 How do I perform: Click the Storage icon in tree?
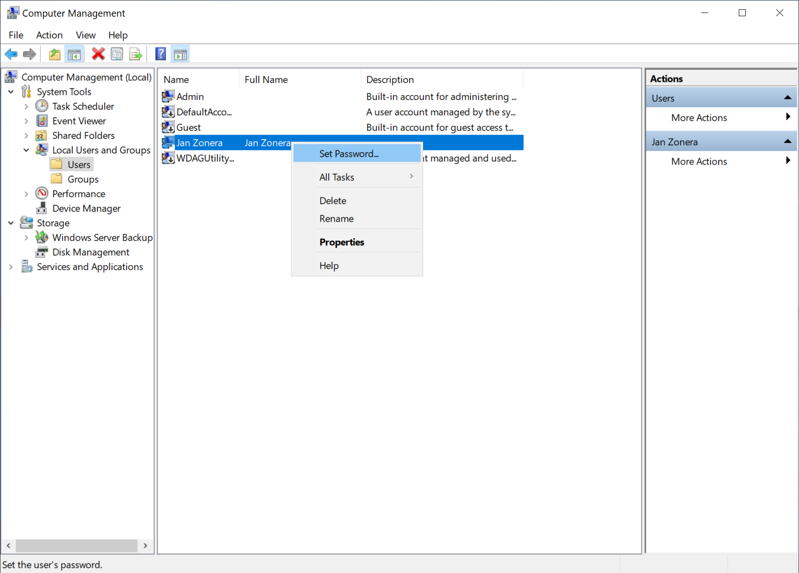(26, 223)
